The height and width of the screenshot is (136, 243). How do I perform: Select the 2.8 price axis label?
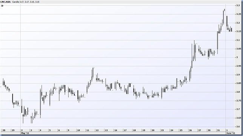[238, 92]
